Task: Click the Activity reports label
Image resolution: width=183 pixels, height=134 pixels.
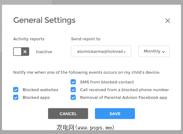Action: [x=29, y=39]
